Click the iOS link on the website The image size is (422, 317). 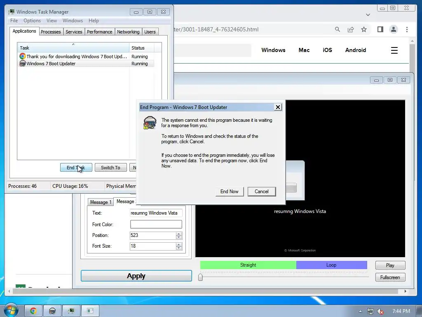click(x=328, y=50)
